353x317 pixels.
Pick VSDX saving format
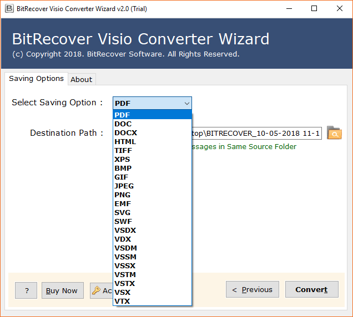pos(152,230)
